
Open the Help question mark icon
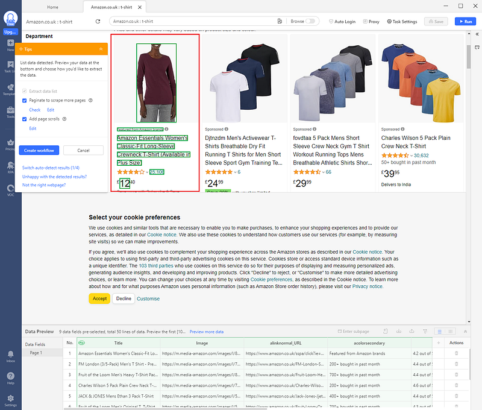[x=10, y=376]
